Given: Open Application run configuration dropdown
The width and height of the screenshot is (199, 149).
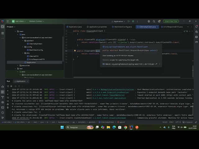Looking at the screenshot, I should tap(118, 21).
